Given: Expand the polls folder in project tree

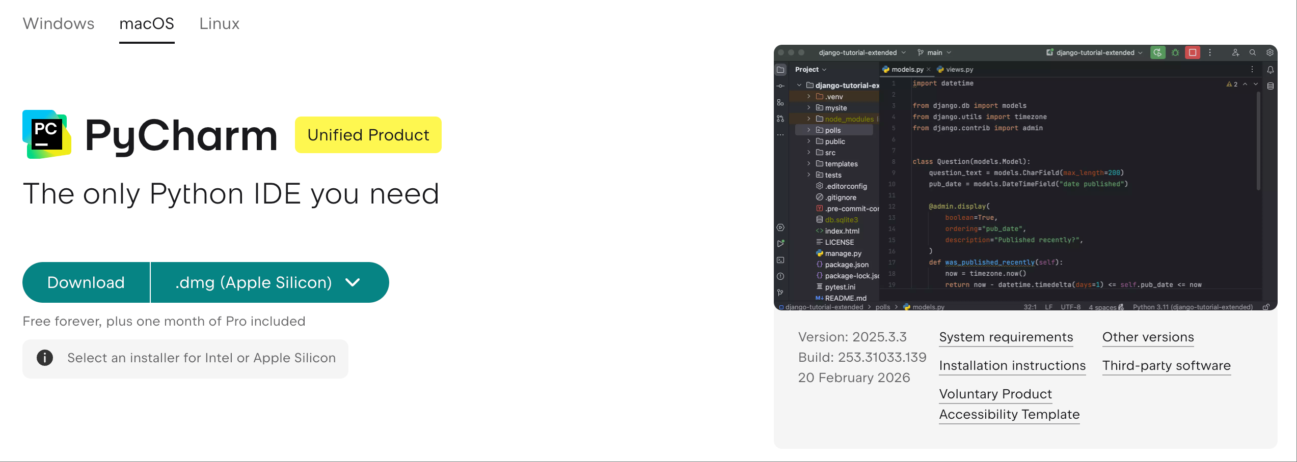Looking at the screenshot, I should coord(808,130).
